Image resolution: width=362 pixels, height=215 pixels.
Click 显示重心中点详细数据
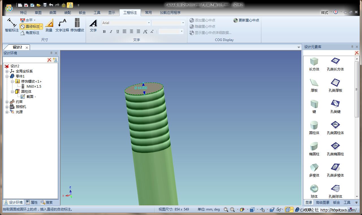pos(210,33)
